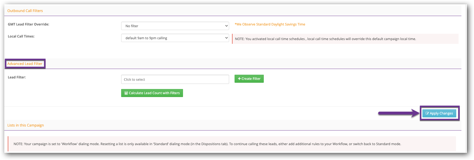Open the Lists in this Campaign heading
474x160 pixels.
25,125
